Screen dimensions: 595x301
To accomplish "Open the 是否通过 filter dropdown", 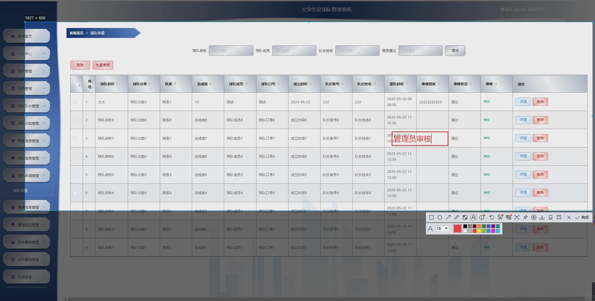I will [x=420, y=50].
